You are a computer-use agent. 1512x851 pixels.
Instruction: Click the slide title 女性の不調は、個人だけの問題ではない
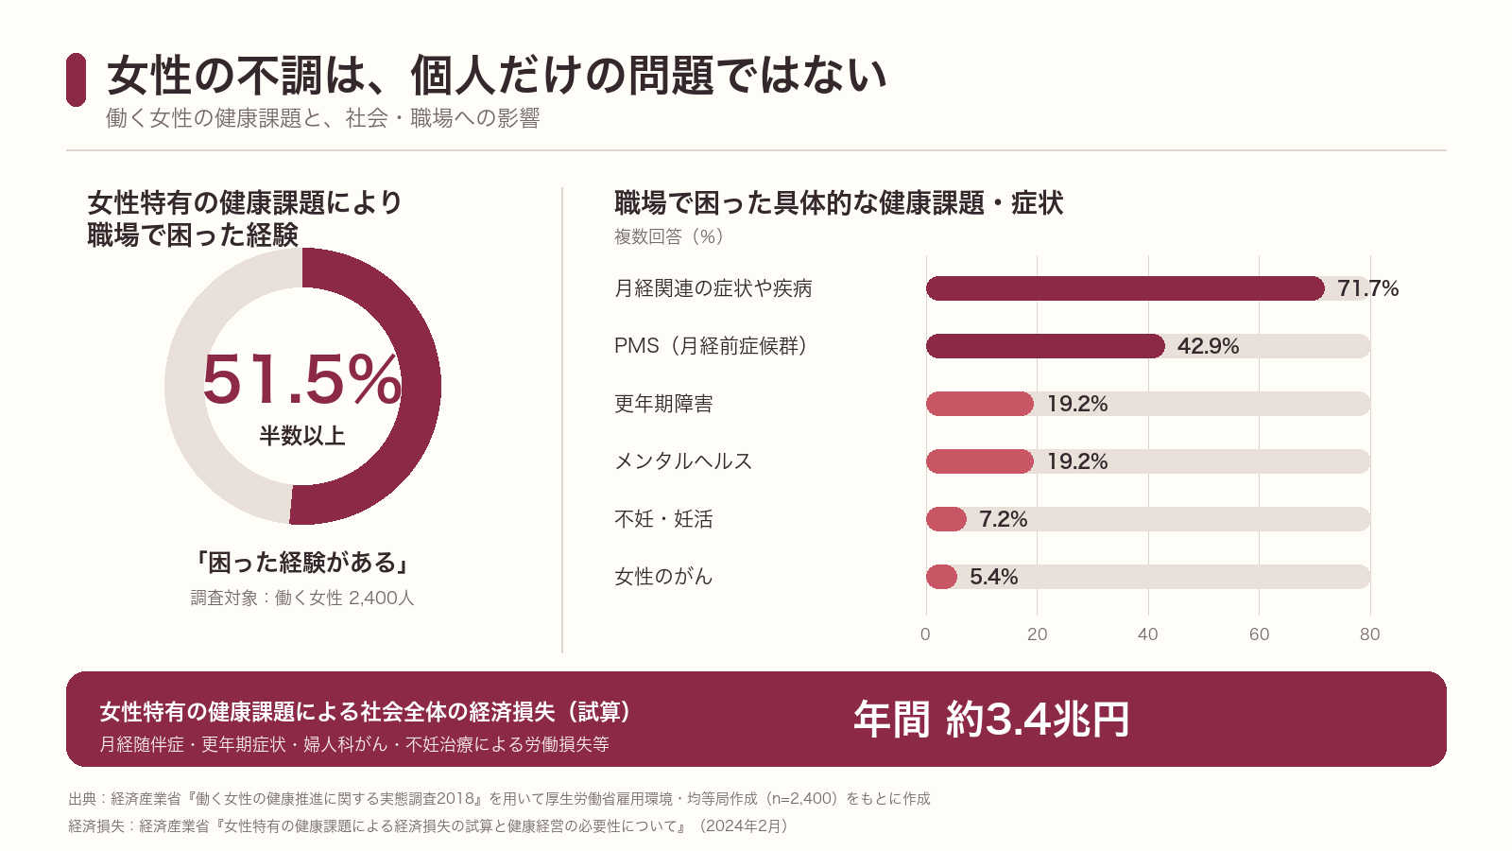pyautogui.click(x=497, y=76)
